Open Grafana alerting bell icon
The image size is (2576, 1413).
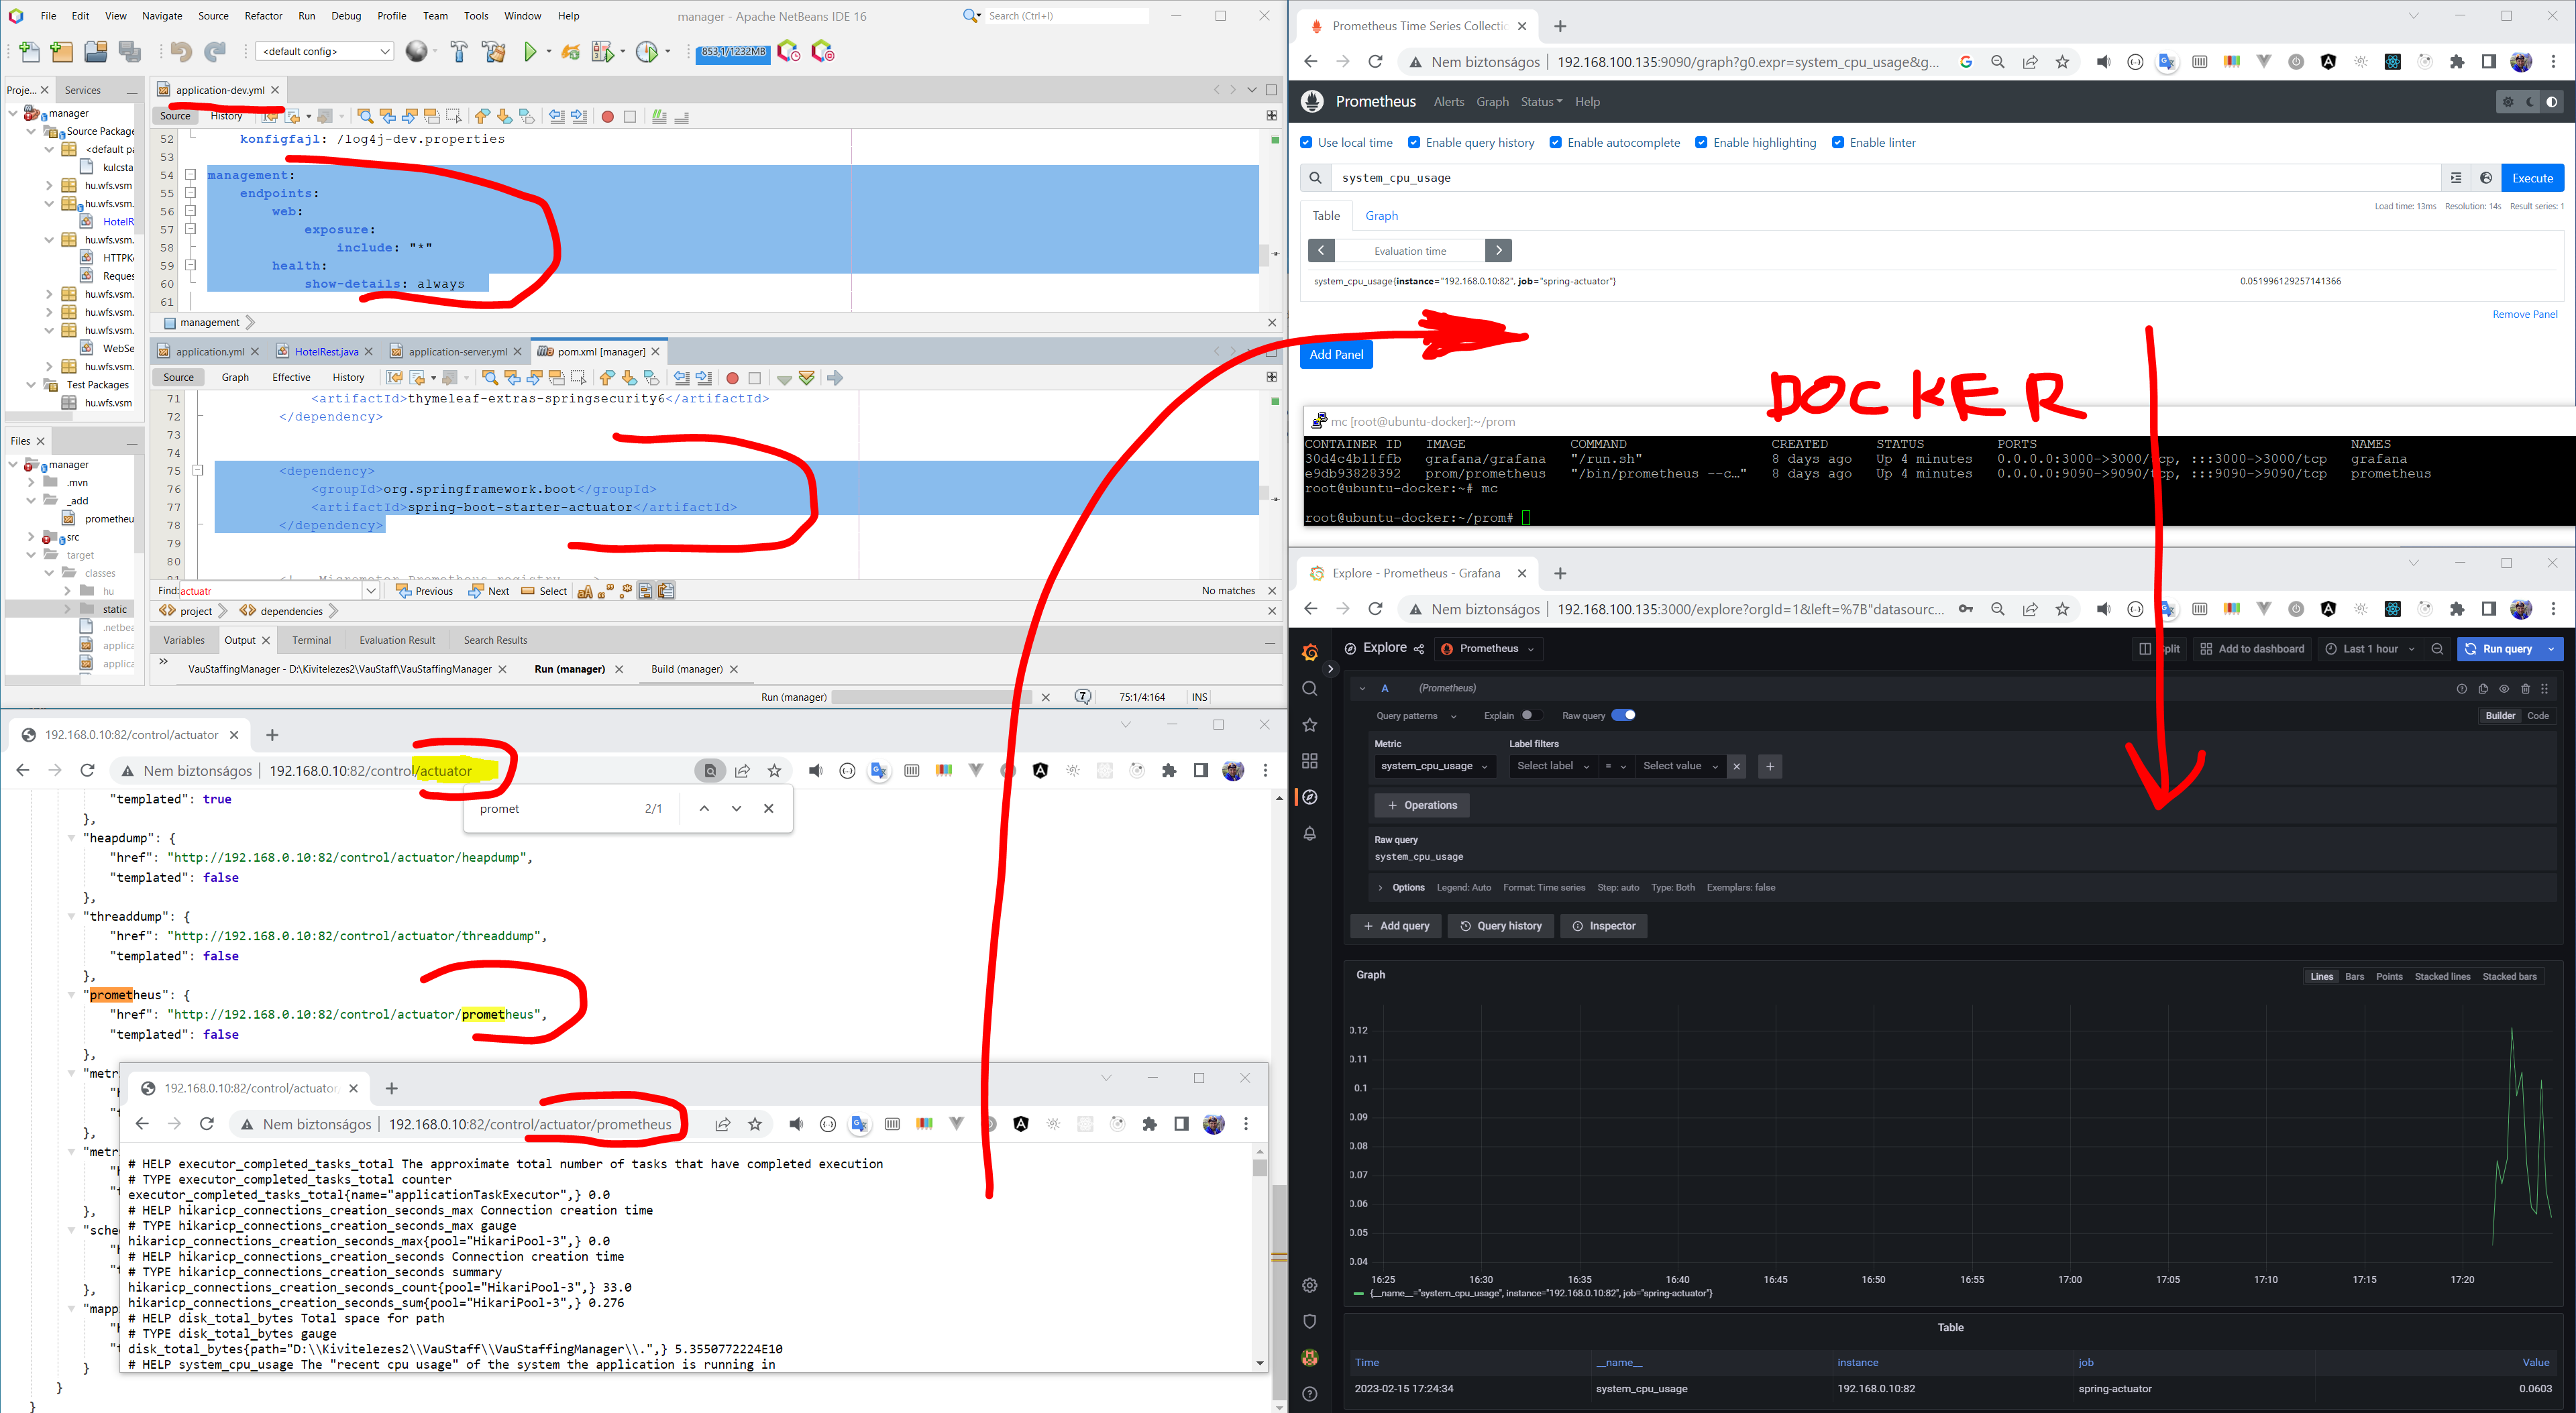pos(1310,833)
